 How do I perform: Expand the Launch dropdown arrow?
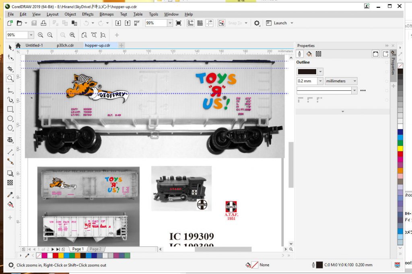[x=292, y=23]
